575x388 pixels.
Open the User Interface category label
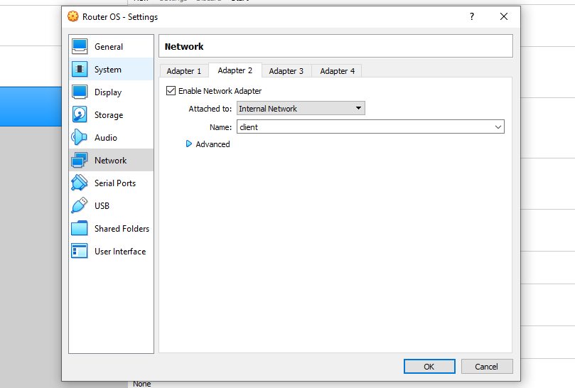click(120, 252)
